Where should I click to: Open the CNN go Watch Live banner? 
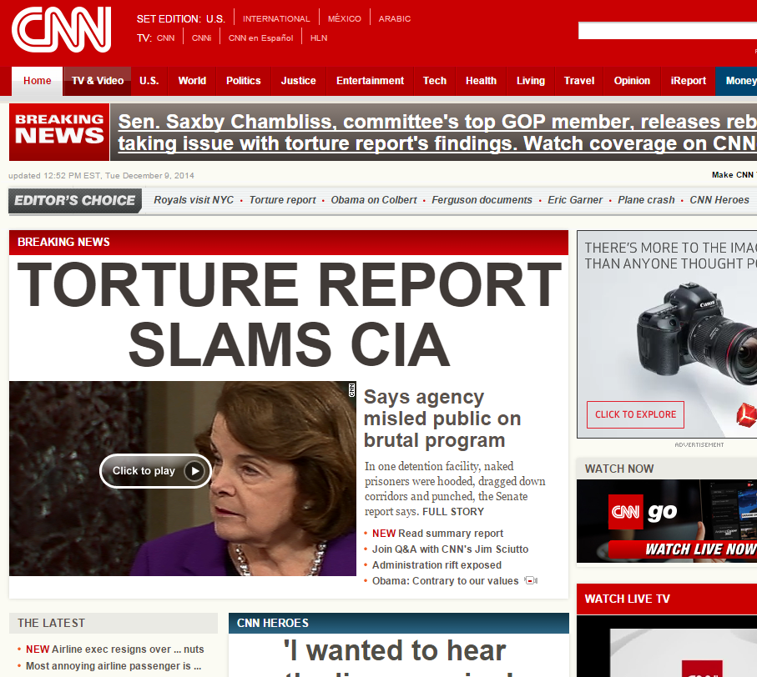point(667,521)
